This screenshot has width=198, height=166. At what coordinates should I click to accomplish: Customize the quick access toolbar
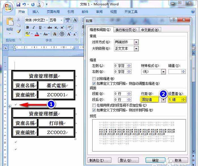click(47, 5)
